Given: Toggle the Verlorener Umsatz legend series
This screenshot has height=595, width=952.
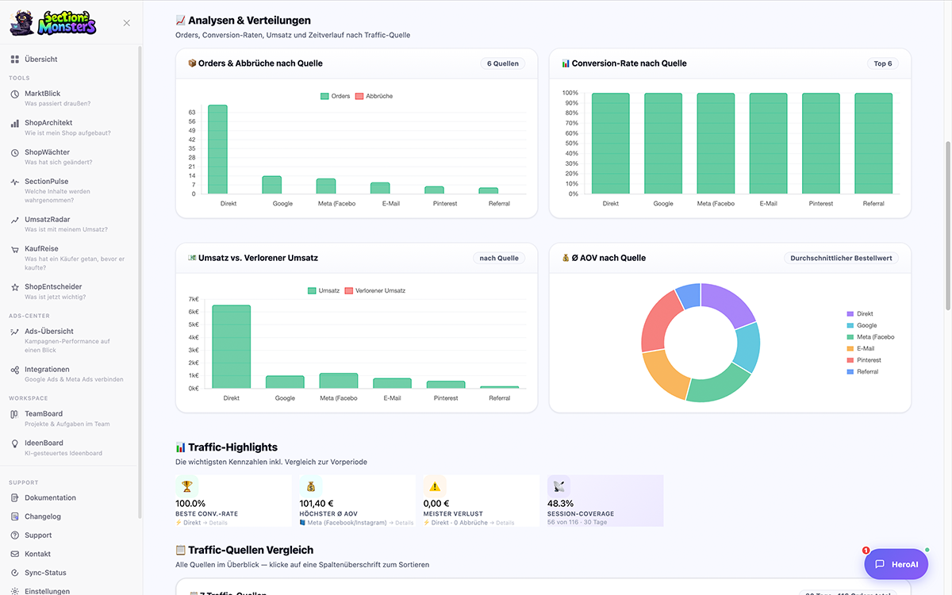Looking at the screenshot, I should click(x=374, y=290).
